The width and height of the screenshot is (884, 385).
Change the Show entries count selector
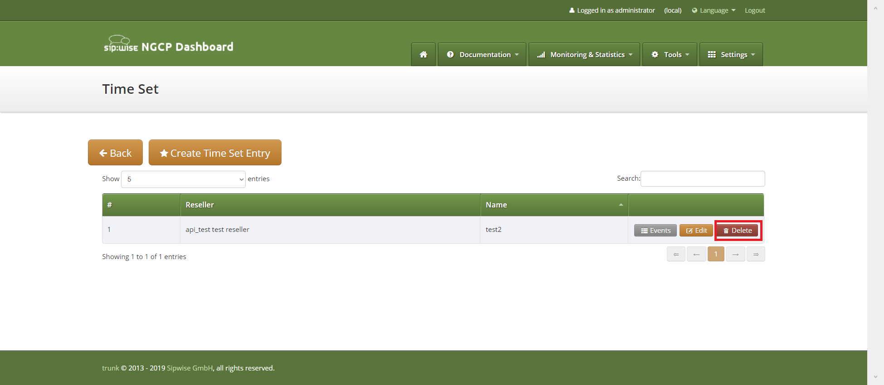(x=183, y=179)
